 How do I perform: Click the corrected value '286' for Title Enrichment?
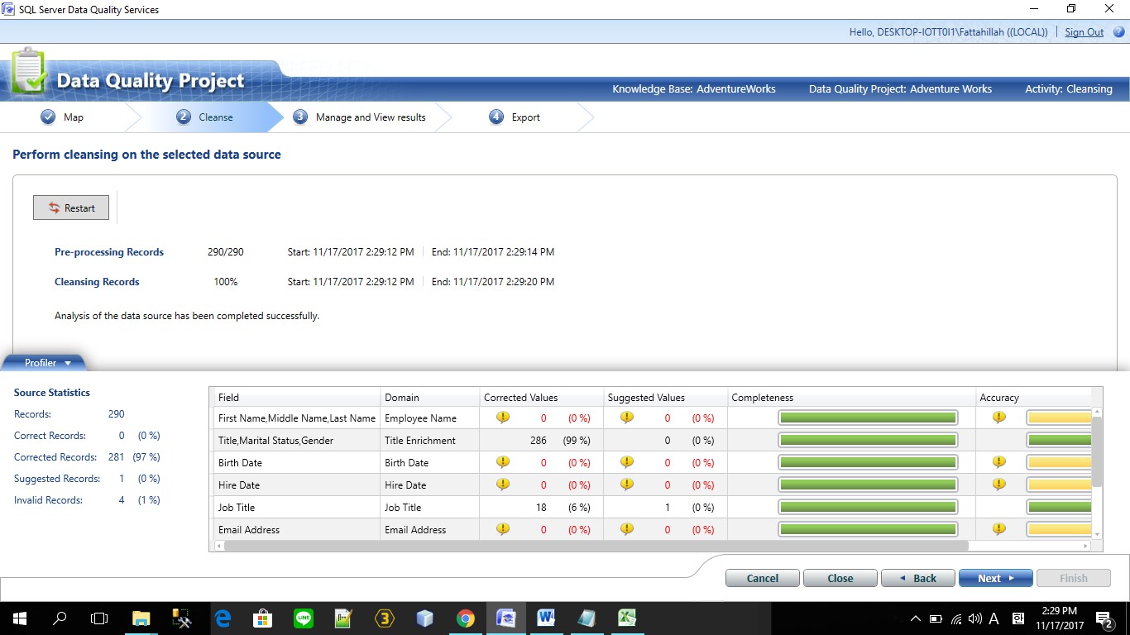(539, 441)
